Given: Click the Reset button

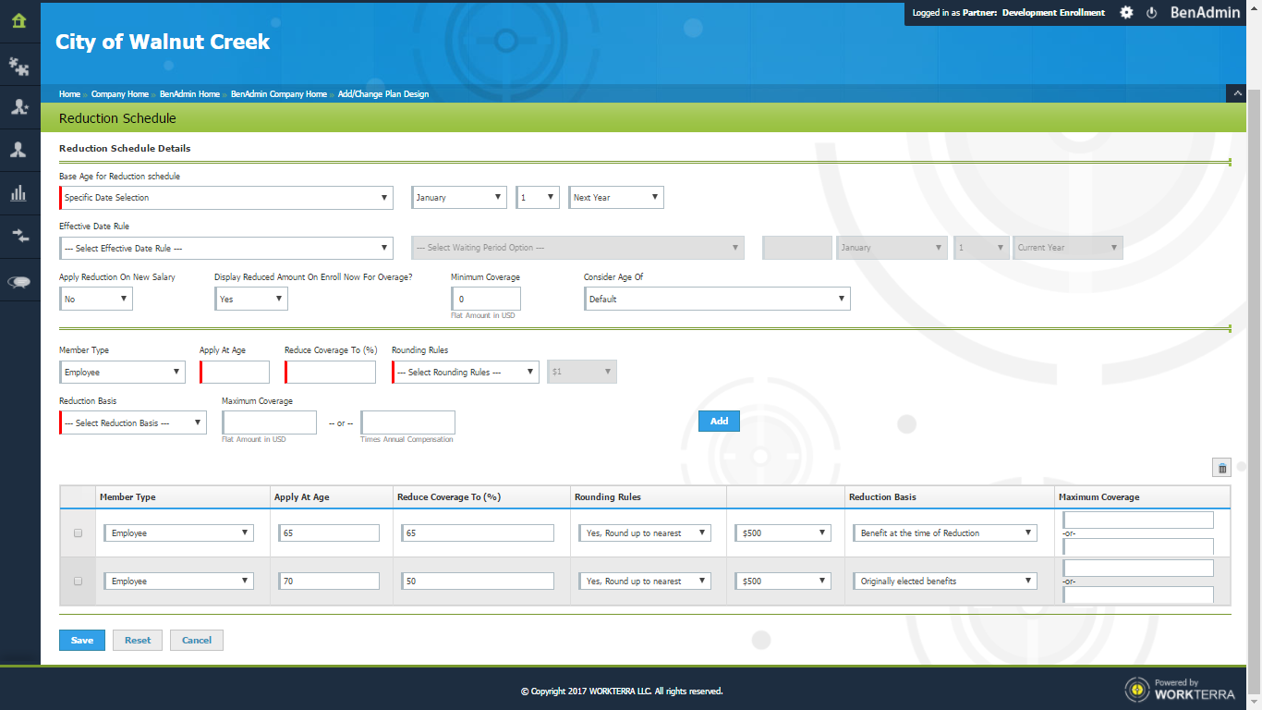Looking at the screenshot, I should [138, 640].
